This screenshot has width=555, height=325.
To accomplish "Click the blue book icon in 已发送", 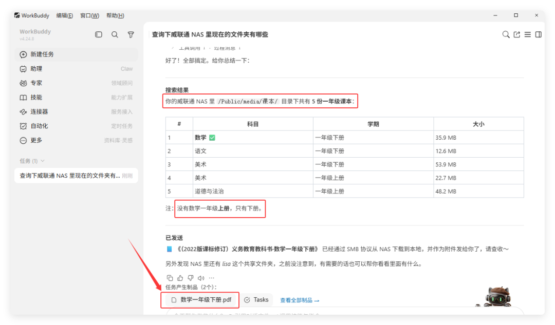I will 169,249.
